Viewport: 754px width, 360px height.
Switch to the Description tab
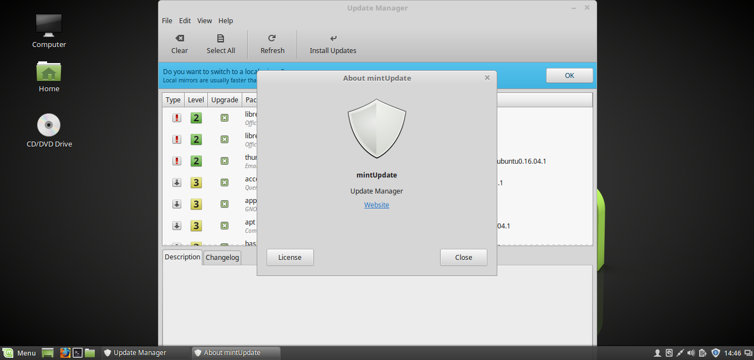(x=182, y=257)
